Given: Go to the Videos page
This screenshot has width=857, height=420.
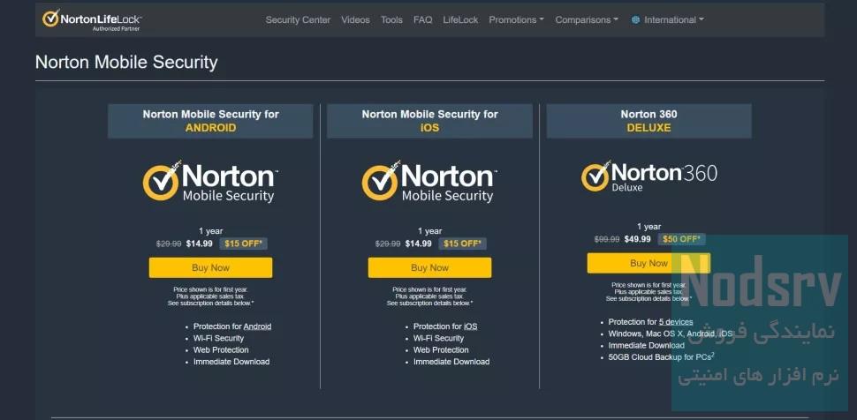Looking at the screenshot, I should click(355, 19).
